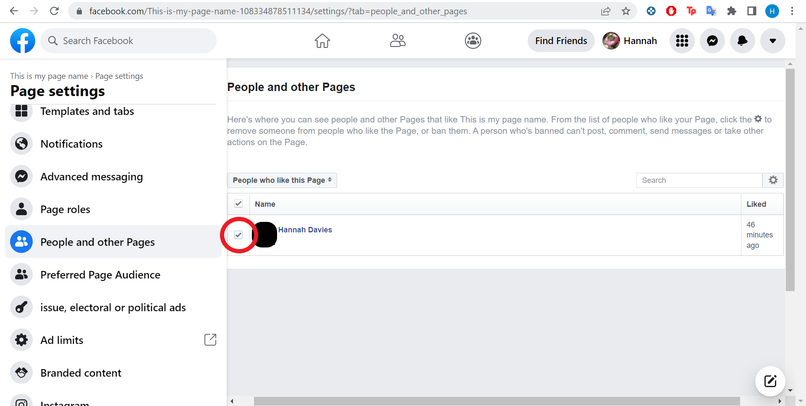Open Advanced messaging settings

click(113, 177)
